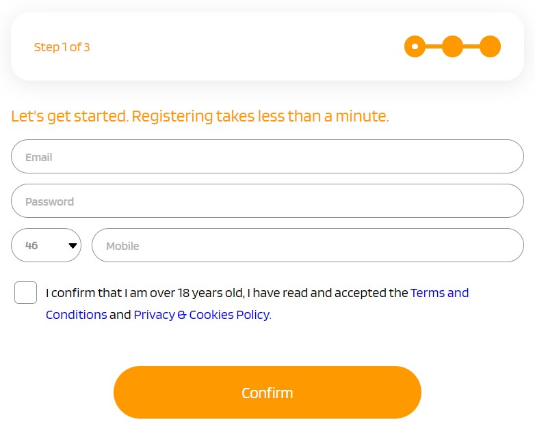Viewport: 535px width, 435px height.
Task: Click the third step indicator circle
Action: 490,47
